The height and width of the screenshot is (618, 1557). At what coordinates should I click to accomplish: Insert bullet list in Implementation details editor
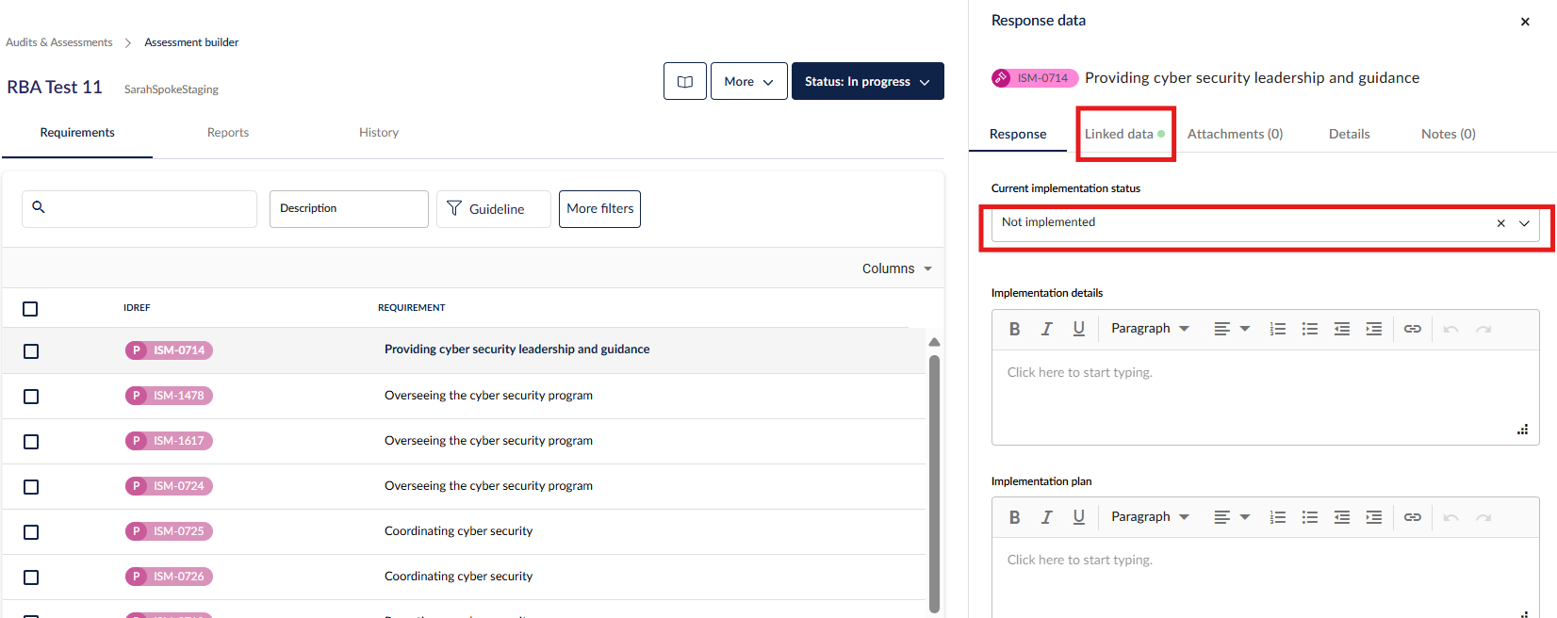(1310, 329)
